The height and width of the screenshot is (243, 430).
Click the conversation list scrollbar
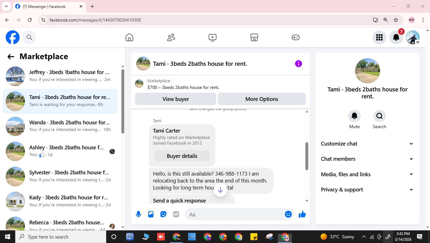click(123, 101)
